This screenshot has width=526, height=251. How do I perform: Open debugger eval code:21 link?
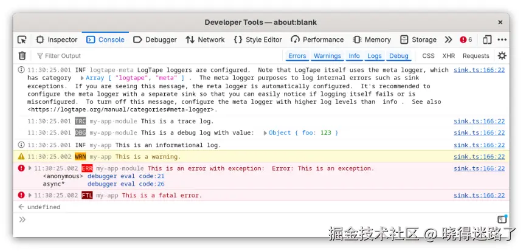click(x=126, y=176)
